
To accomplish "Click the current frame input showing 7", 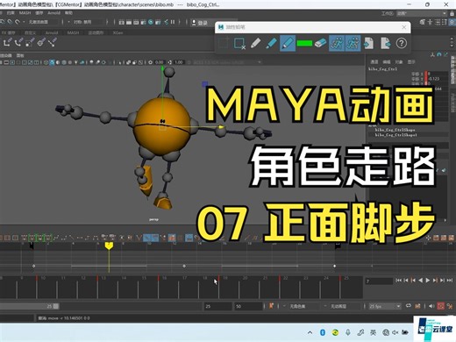I will [379, 281].
